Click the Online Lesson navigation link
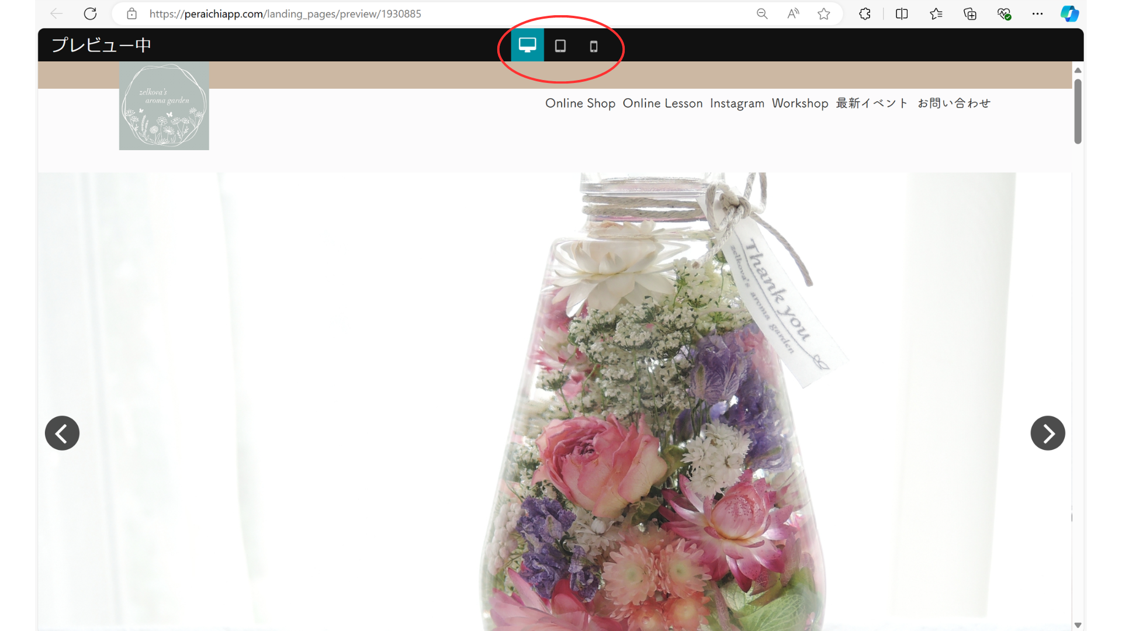 663,102
